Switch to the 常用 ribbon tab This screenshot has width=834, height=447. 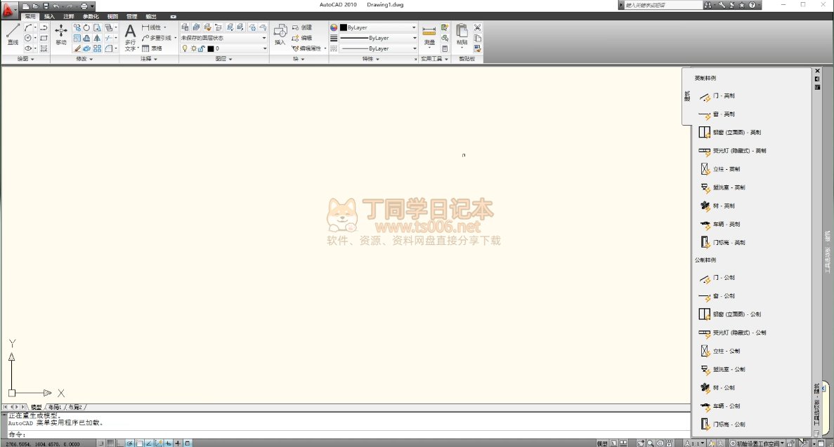click(30, 16)
